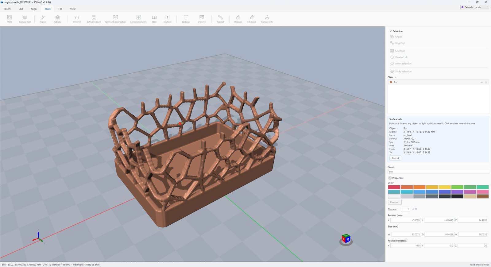Run the Fit check tool
The image size is (491, 267).
pos(252,19)
